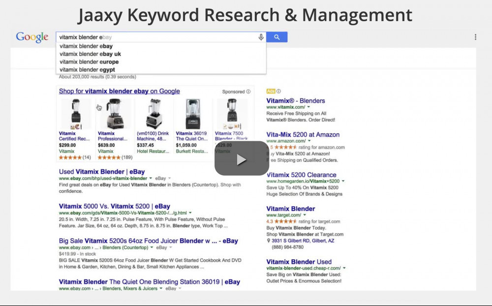This screenshot has height=306, width=492.
Task: Open 'Vitamix Professional...' product link
Action: (x=113, y=136)
